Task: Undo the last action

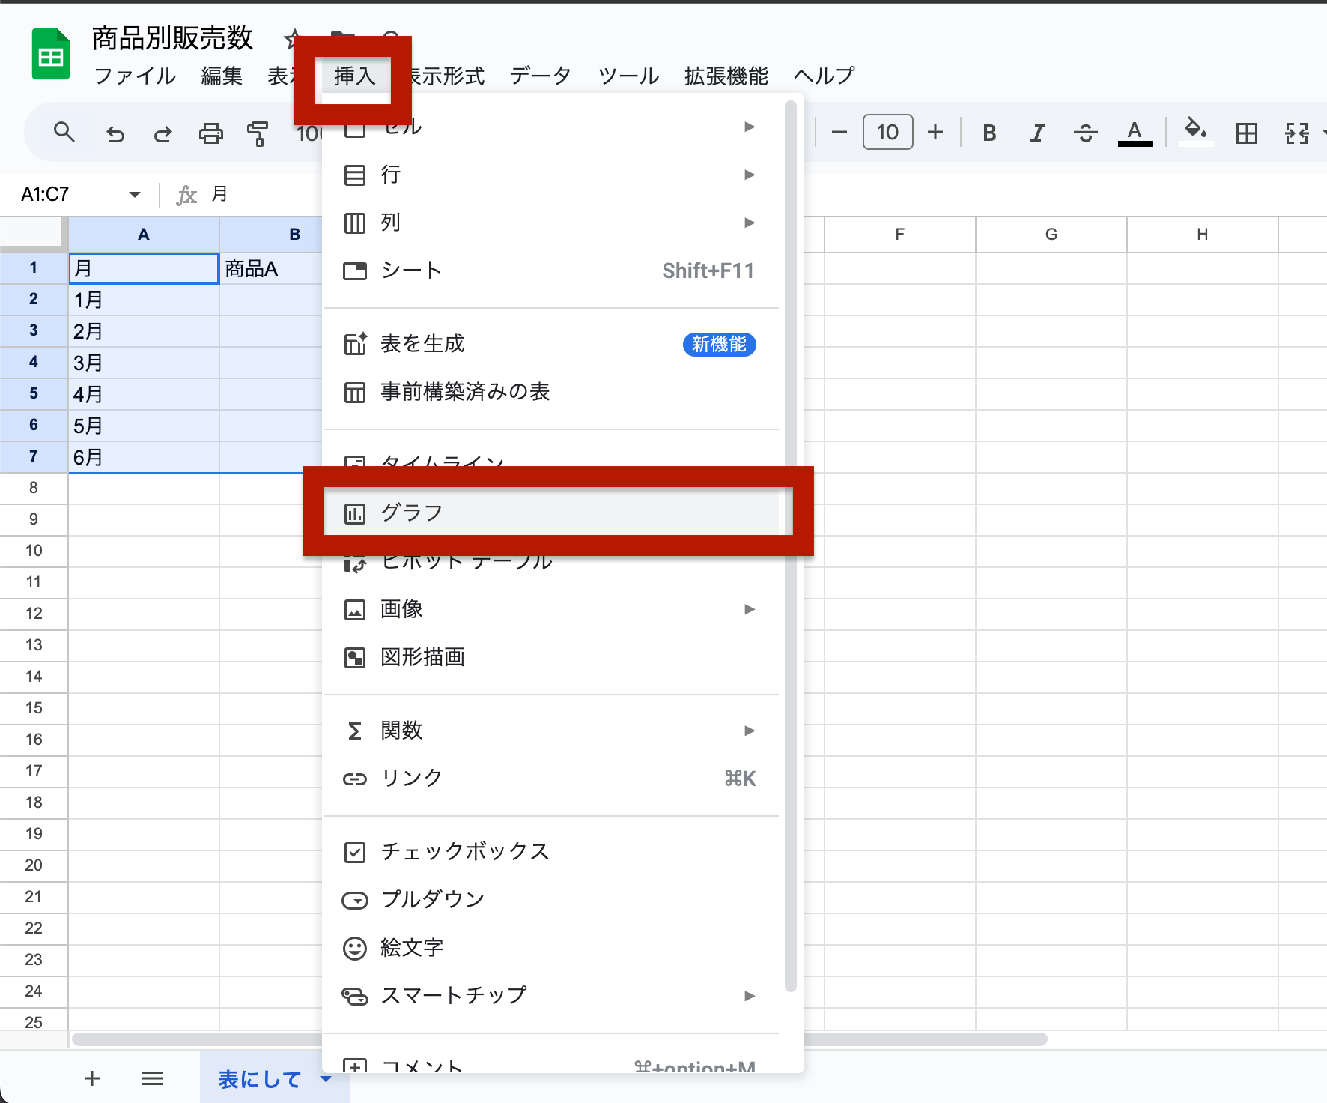Action: pos(115,133)
